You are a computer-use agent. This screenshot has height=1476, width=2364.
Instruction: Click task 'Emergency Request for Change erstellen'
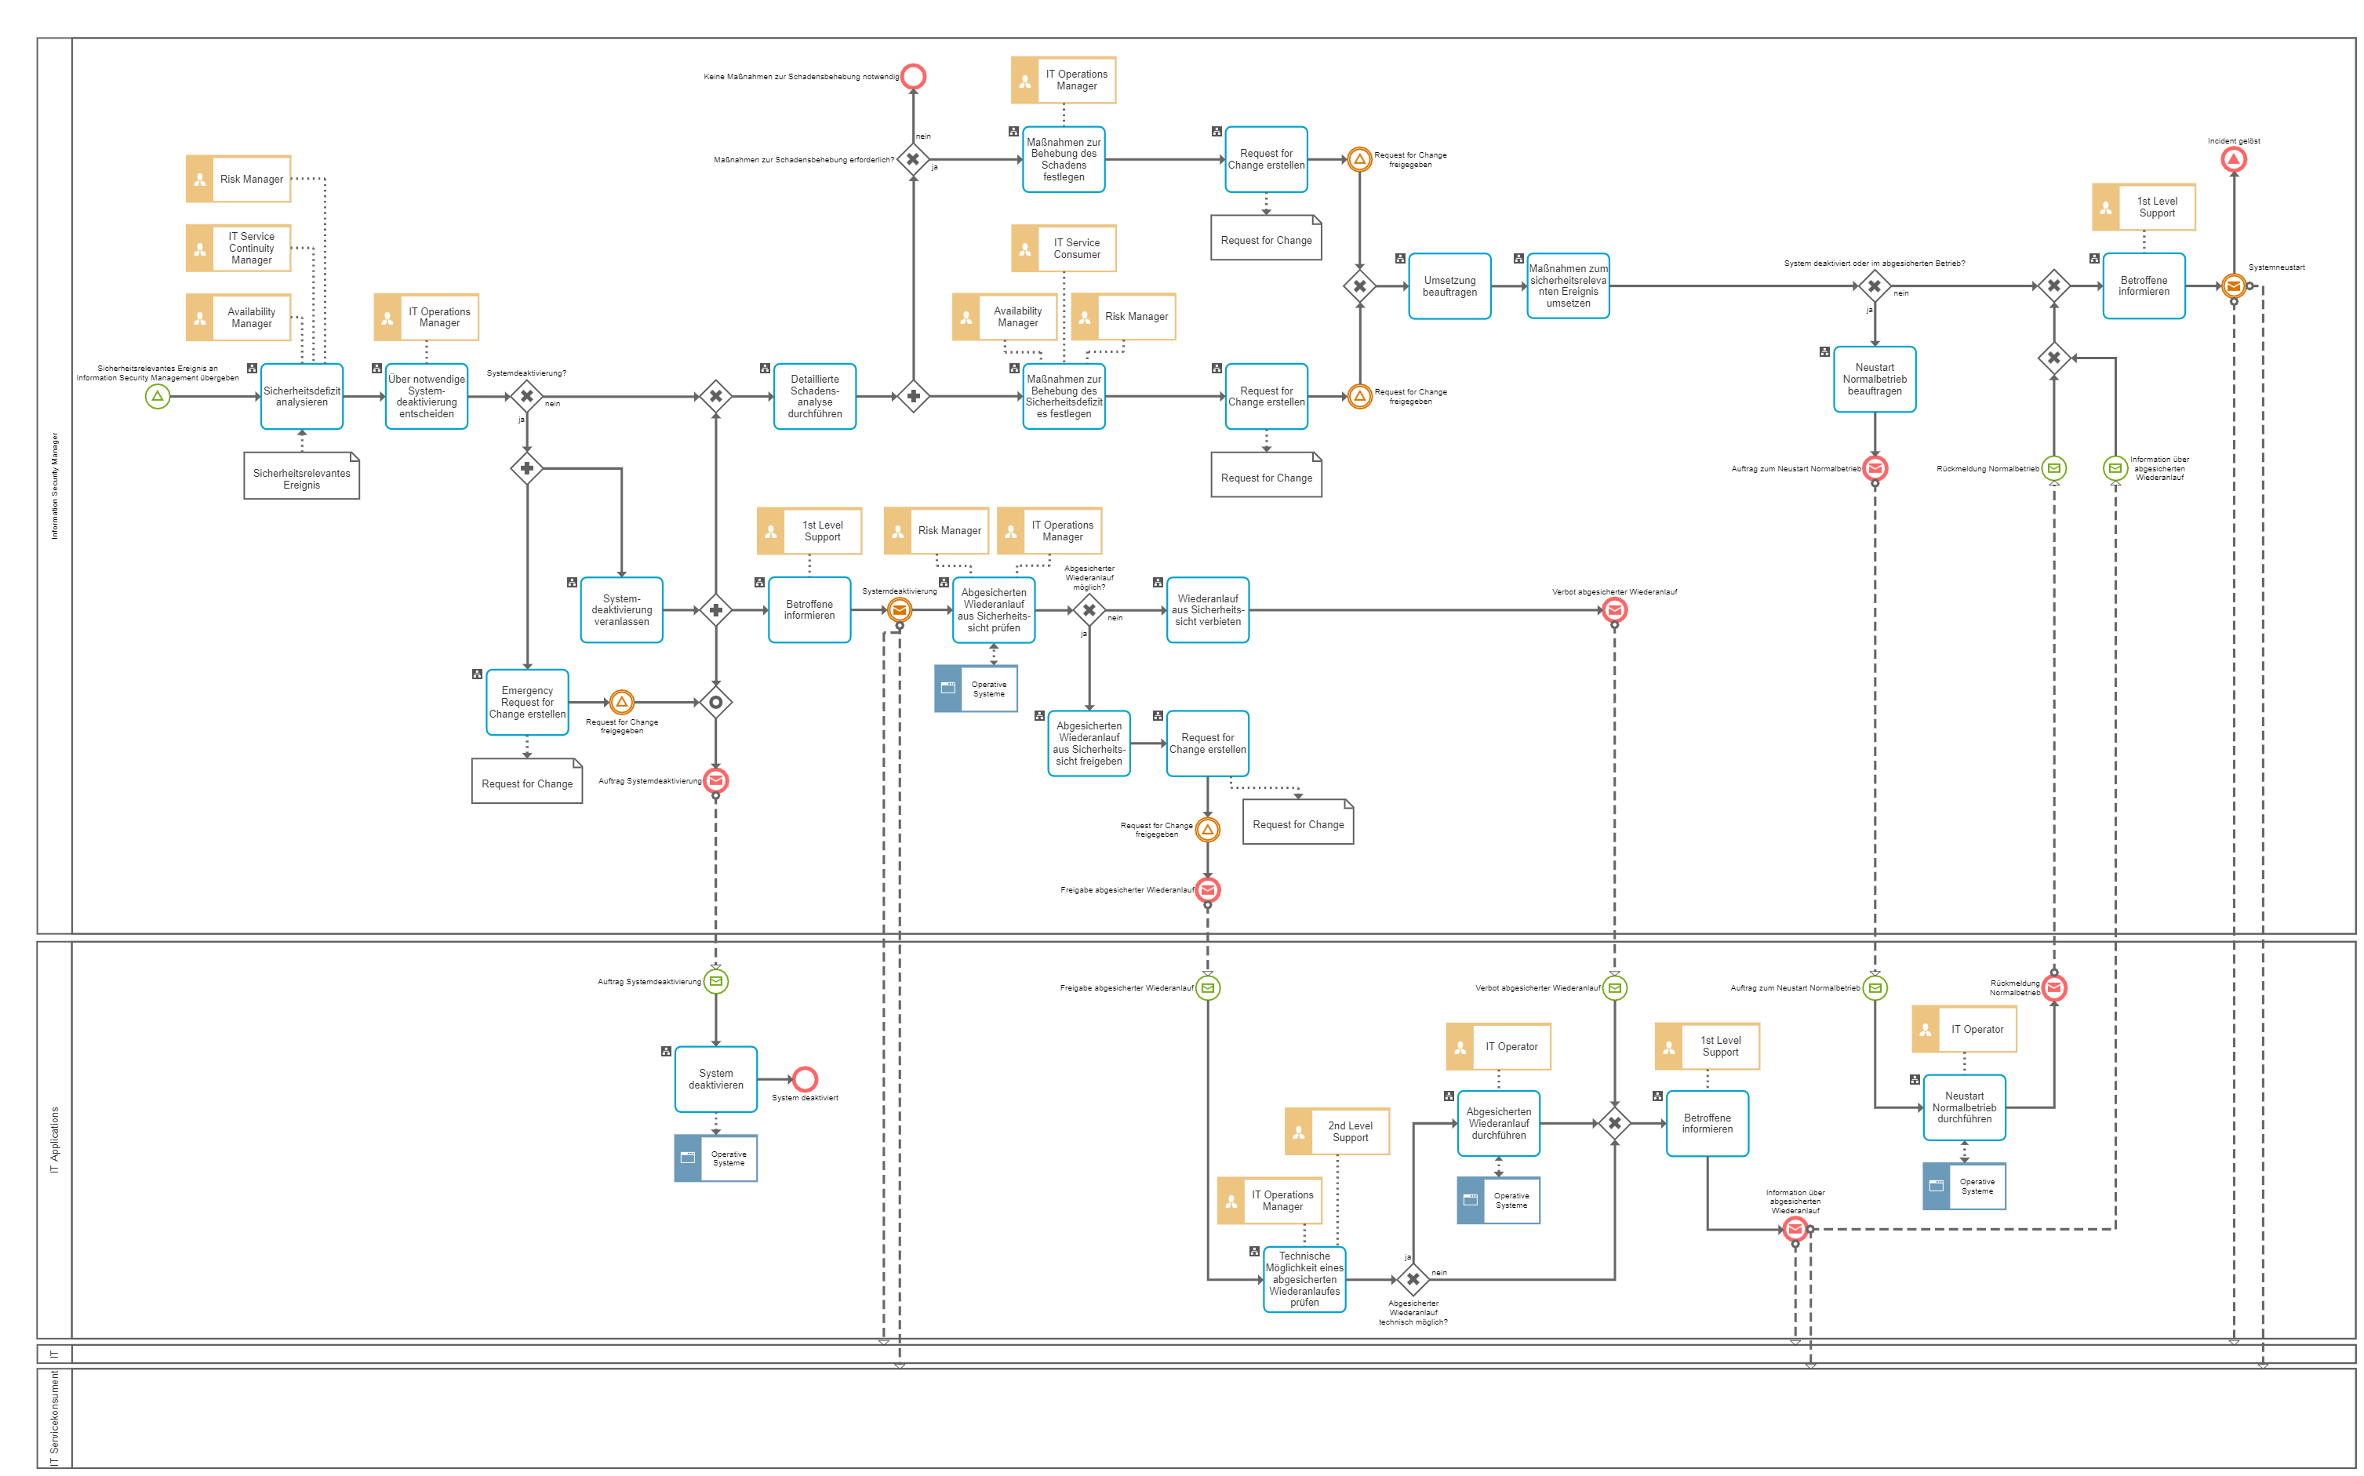pyautogui.click(x=527, y=702)
